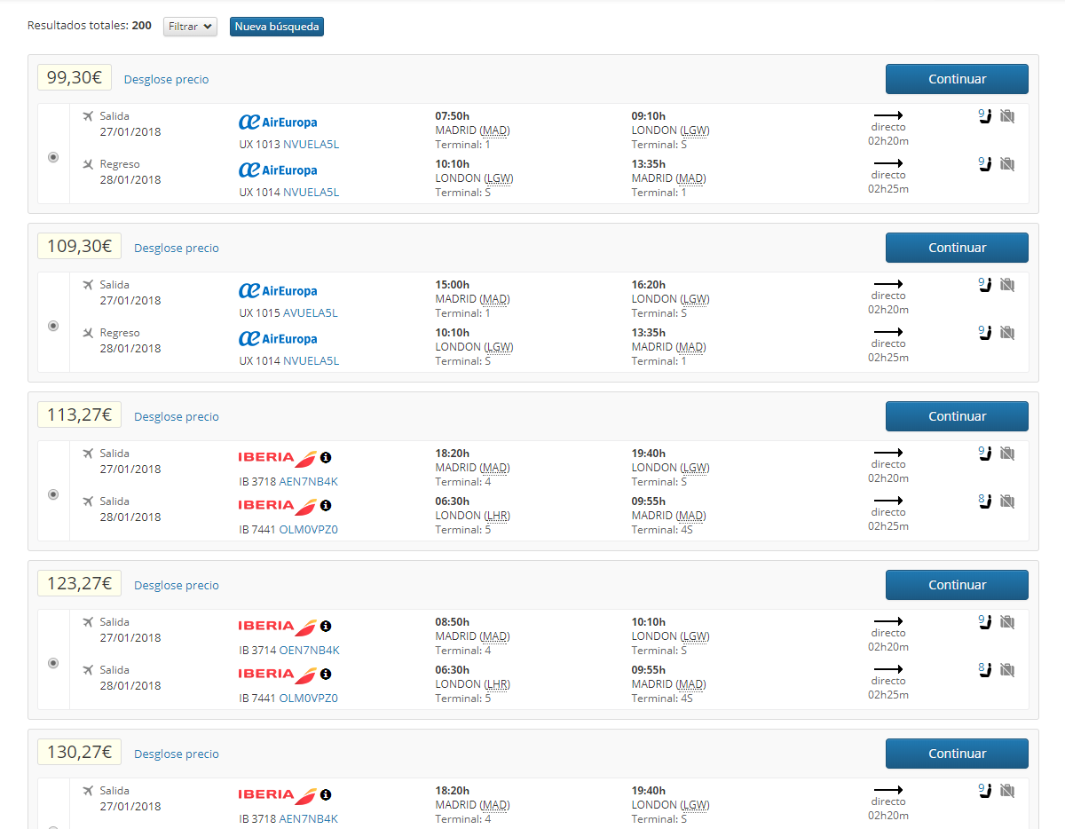Select the radio button of the 123,27€ itinerary
The height and width of the screenshot is (829, 1065).
pyautogui.click(x=53, y=663)
